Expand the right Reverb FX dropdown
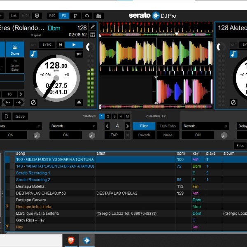 tap(205, 126)
